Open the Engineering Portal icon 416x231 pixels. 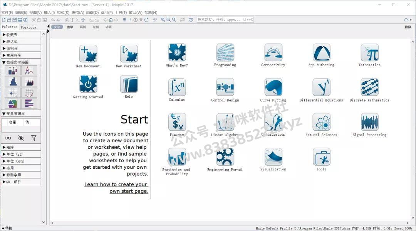coord(225,157)
